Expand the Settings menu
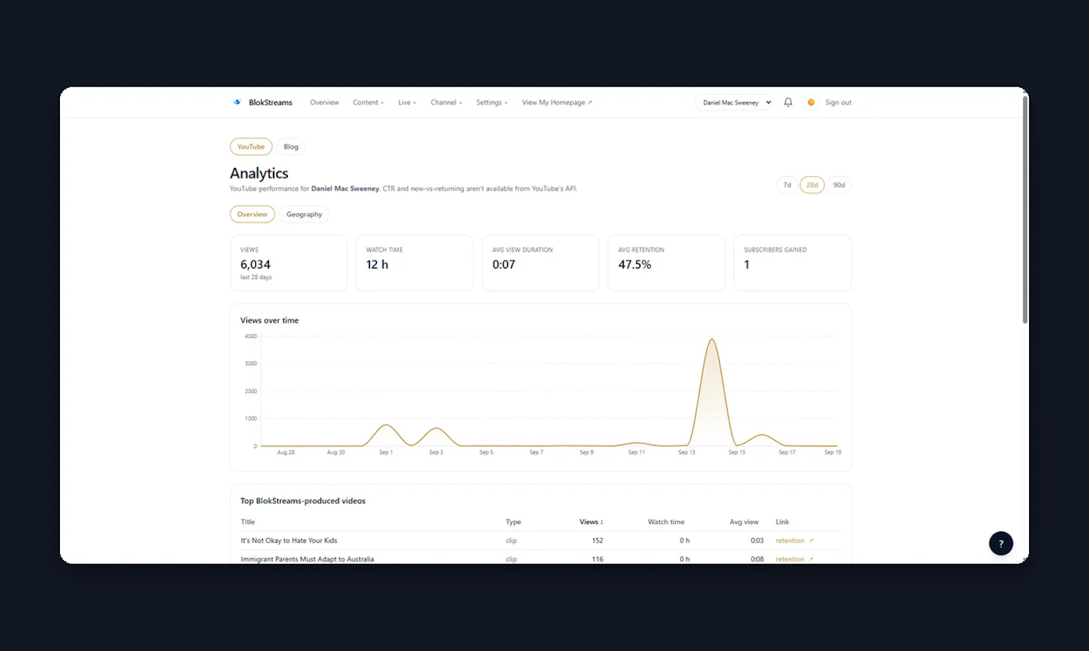The width and height of the screenshot is (1089, 651). pyautogui.click(x=492, y=103)
